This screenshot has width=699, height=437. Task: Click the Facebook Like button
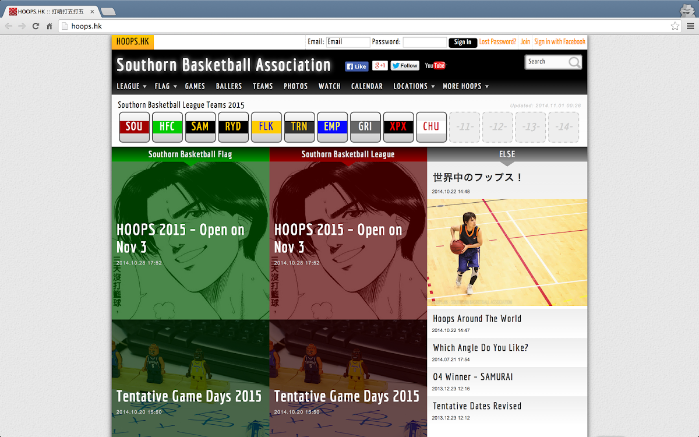[x=356, y=66]
